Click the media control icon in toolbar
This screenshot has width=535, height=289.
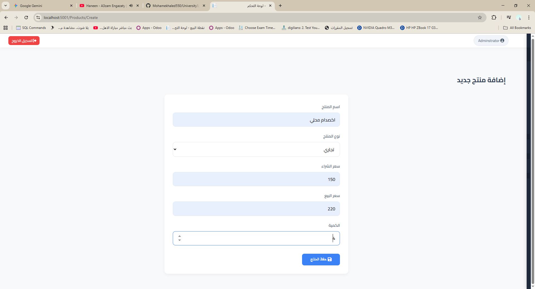[509, 18]
